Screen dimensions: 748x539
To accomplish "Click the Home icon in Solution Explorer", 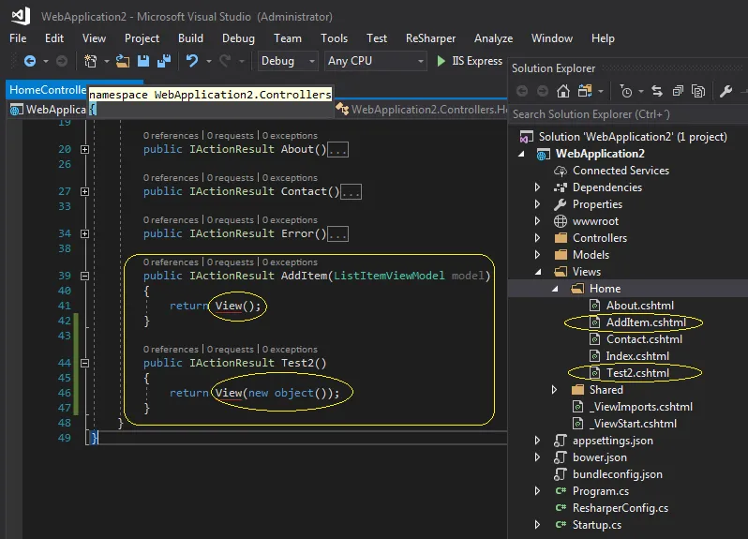I will pyautogui.click(x=562, y=91).
